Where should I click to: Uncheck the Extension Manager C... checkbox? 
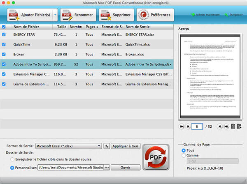point(4,74)
